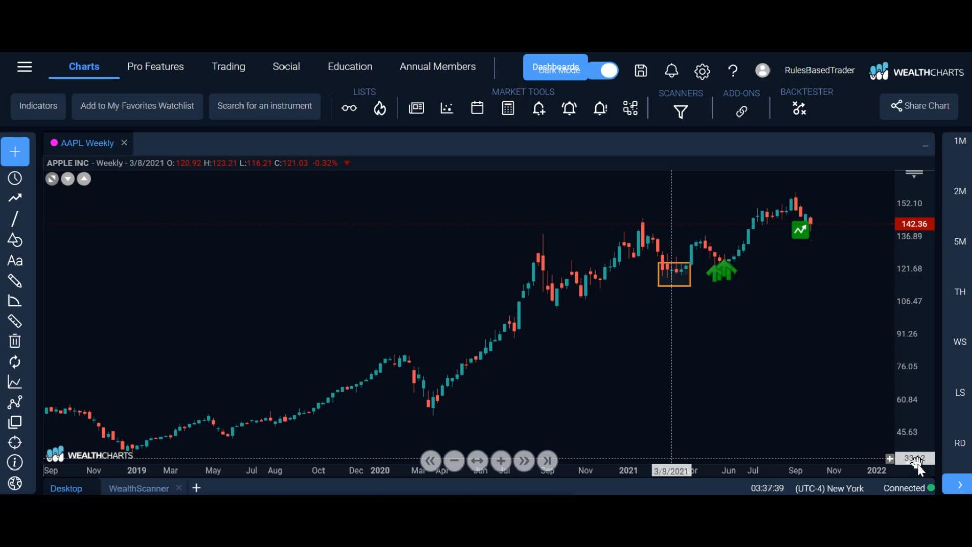
Task: Select the trend chart line tool
Action: pyautogui.click(x=15, y=198)
